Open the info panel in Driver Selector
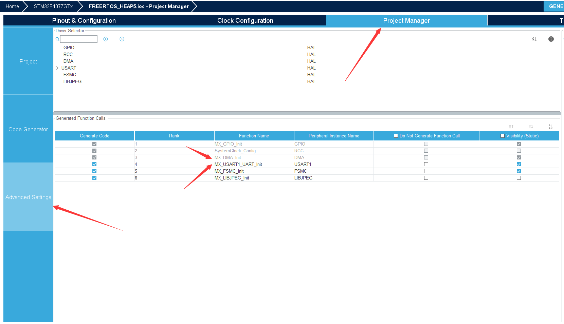The image size is (564, 324). tap(551, 39)
